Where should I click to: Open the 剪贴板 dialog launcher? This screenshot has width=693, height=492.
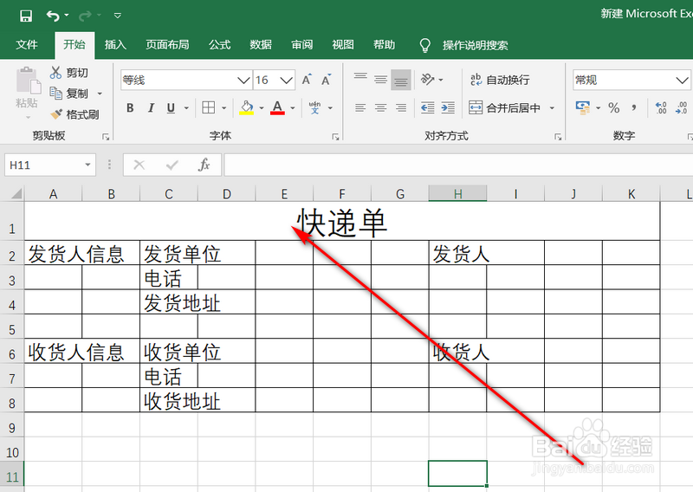coord(105,137)
